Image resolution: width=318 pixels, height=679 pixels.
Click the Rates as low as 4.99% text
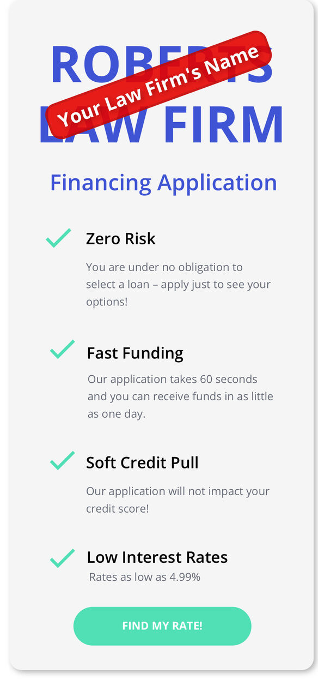coord(144,576)
